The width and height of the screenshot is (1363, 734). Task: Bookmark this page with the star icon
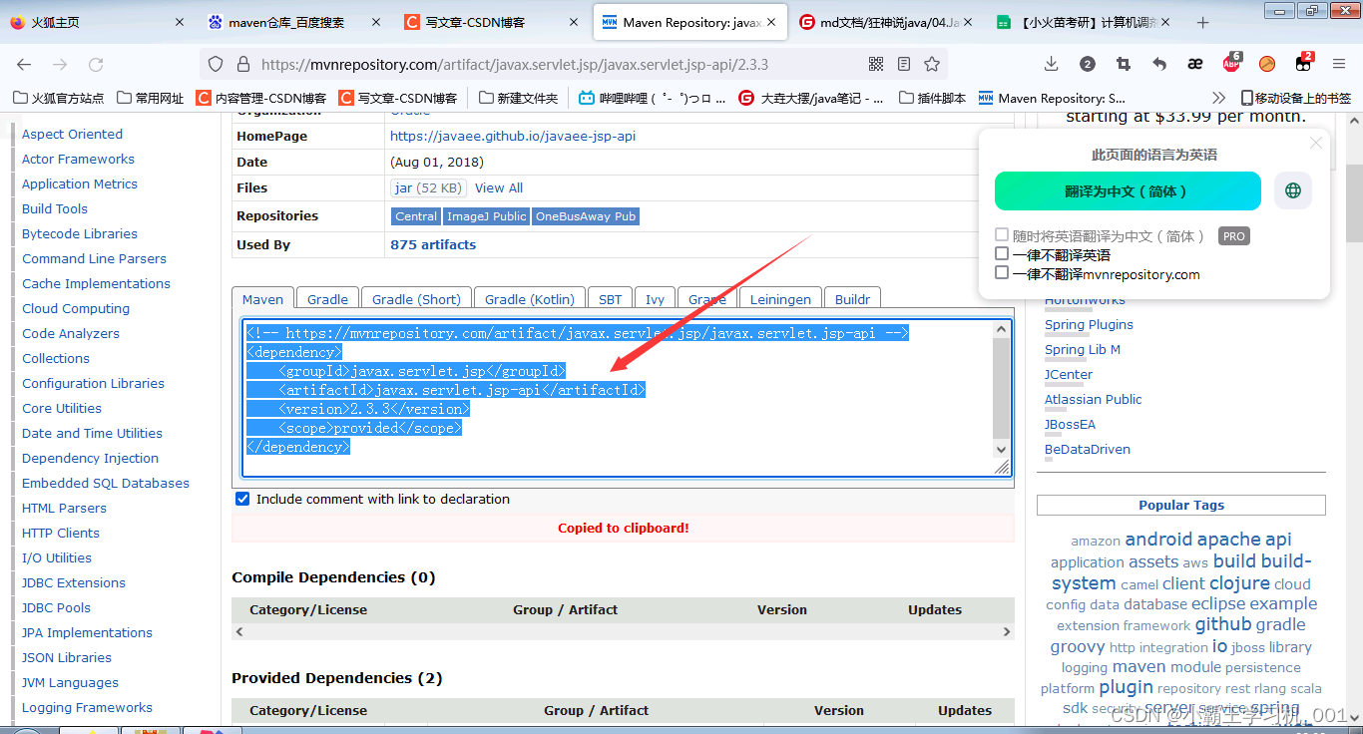(x=932, y=64)
